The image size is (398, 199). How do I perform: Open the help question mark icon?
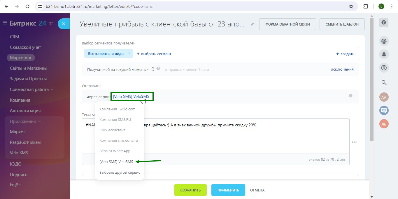coord(384,23)
